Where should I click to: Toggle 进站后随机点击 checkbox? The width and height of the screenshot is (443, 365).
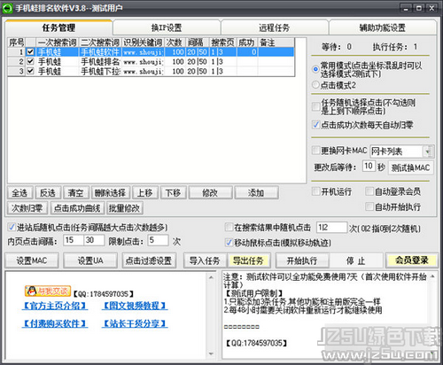coord(12,227)
